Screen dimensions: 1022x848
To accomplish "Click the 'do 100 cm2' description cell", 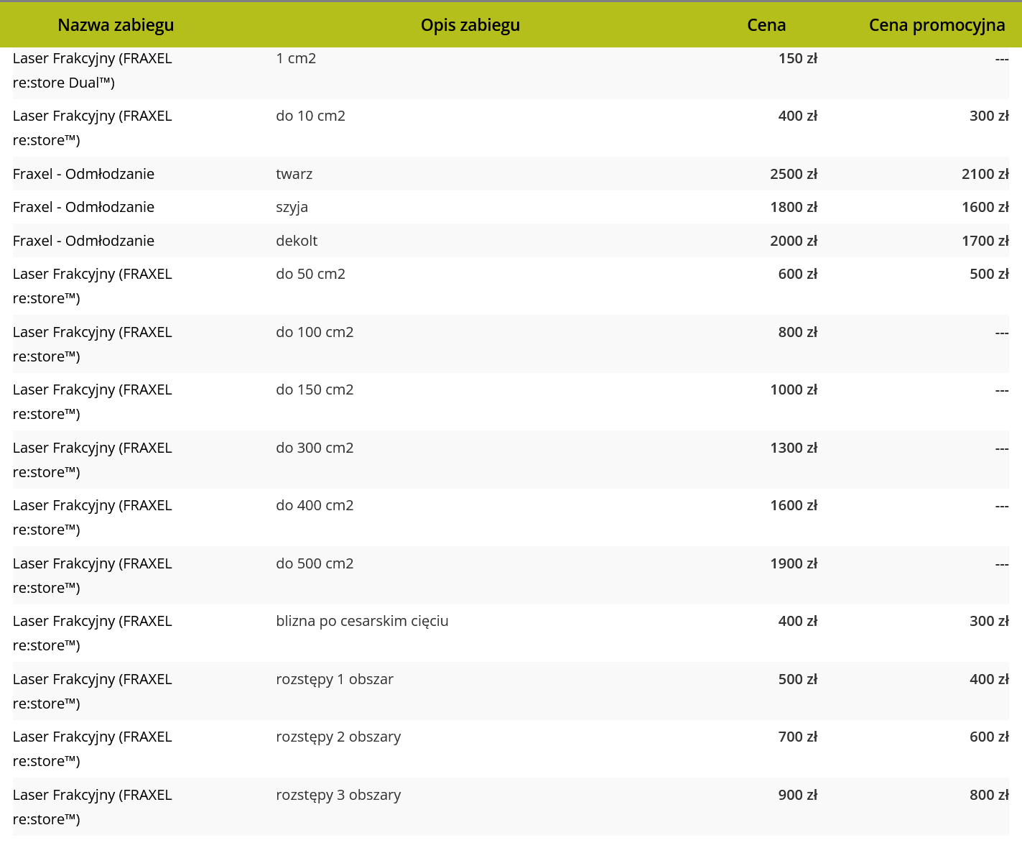I will pos(315,332).
